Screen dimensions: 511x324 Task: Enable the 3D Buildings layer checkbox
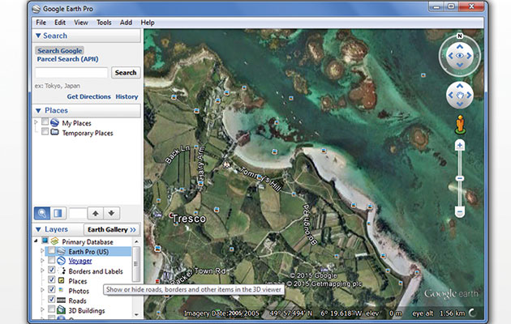(51, 309)
